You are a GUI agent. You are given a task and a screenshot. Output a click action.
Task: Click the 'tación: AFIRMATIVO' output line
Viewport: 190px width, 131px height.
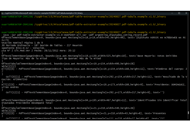pos(14,80)
